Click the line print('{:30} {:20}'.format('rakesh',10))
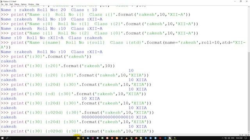The width and height of the screenshot is (250, 140). [x=58, y=66]
